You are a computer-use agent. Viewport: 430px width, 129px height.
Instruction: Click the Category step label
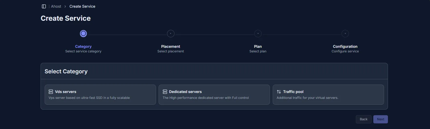pyautogui.click(x=83, y=46)
